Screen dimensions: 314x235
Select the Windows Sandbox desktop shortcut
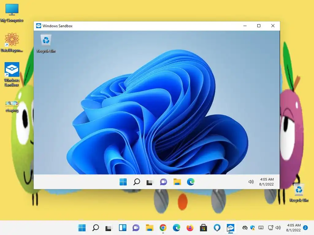12,74
